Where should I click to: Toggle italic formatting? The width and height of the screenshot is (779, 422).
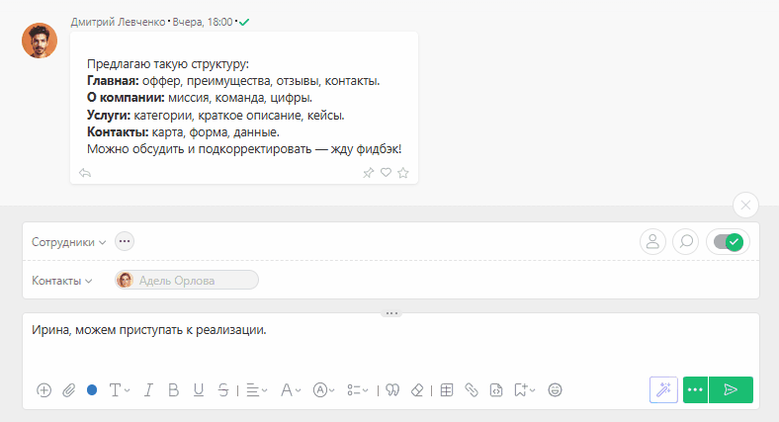pyautogui.click(x=148, y=390)
